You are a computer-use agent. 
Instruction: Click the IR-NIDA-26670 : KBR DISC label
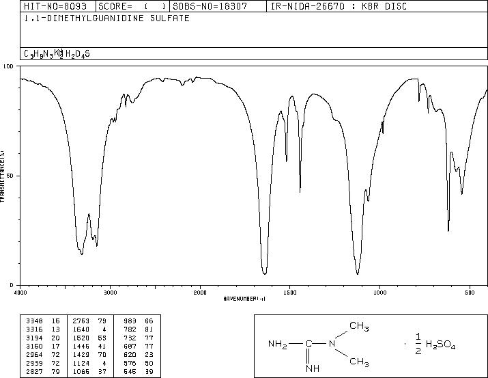pyautogui.click(x=339, y=6)
